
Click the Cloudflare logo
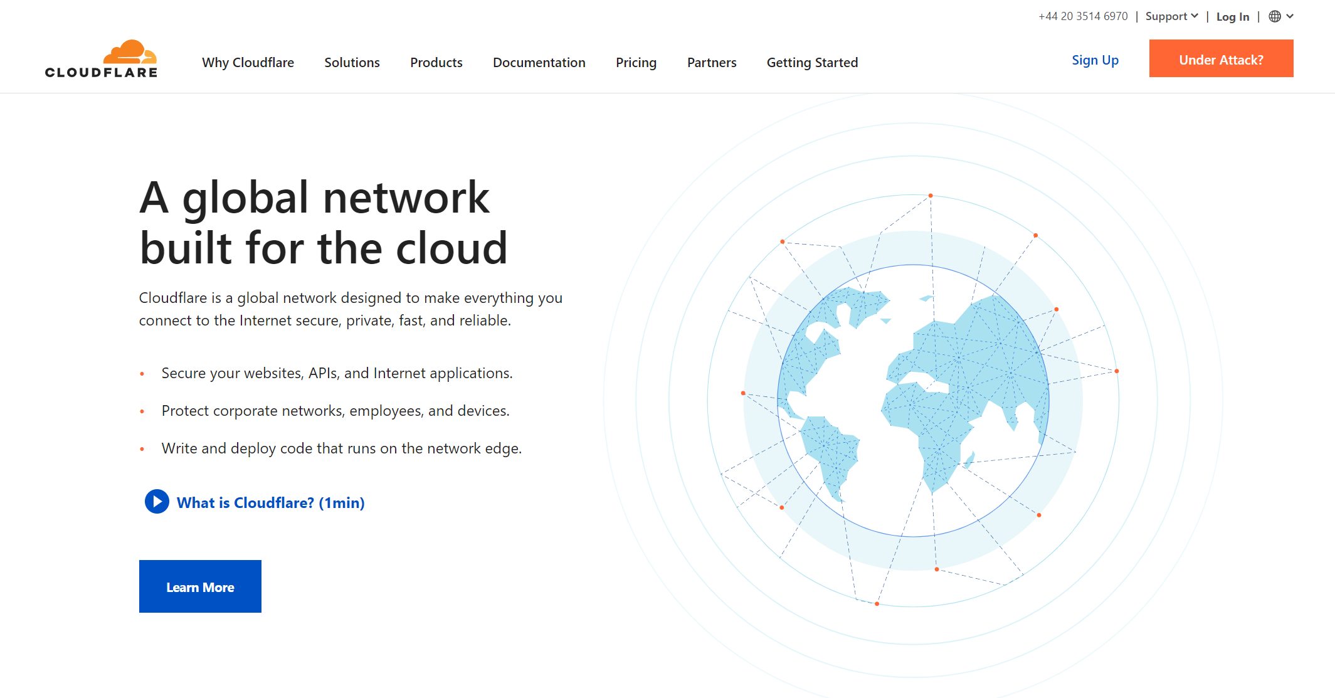tap(101, 59)
